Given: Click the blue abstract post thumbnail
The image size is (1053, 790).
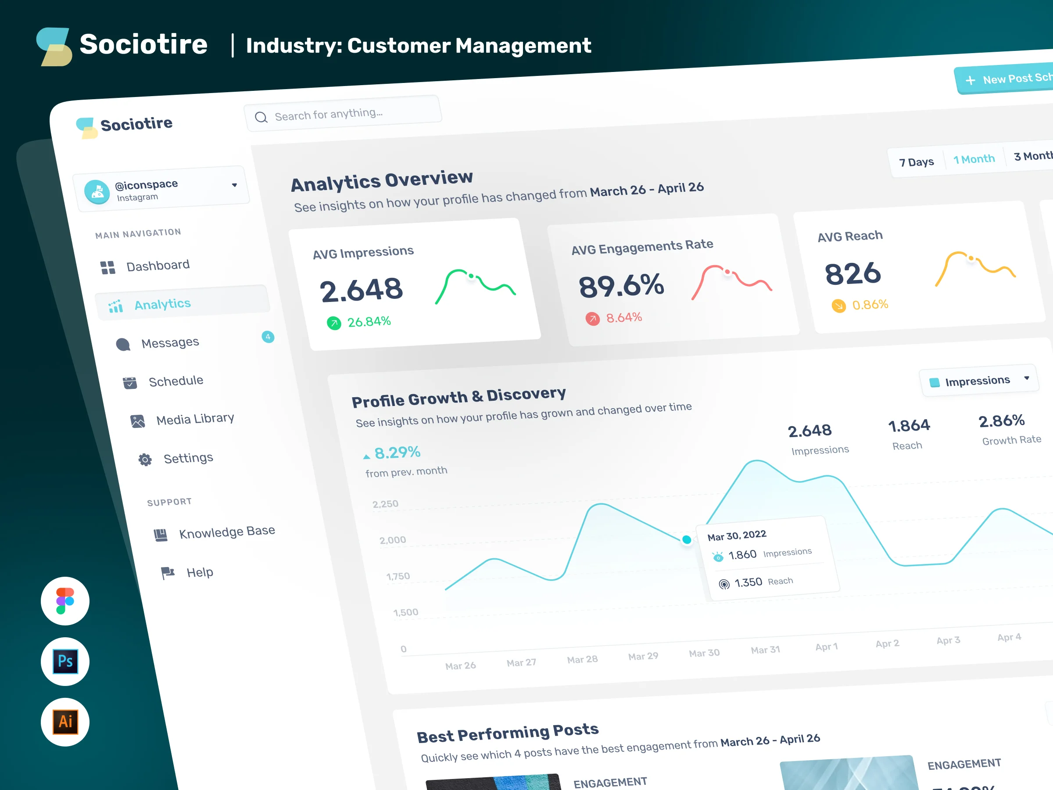Looking at the screenshot, I should coord(850,773).
